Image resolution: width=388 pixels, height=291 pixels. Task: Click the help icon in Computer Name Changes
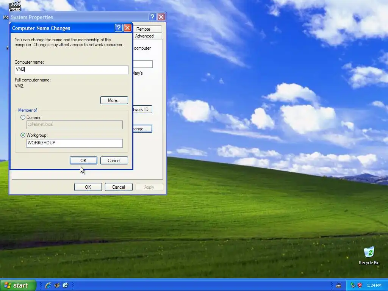119,28
